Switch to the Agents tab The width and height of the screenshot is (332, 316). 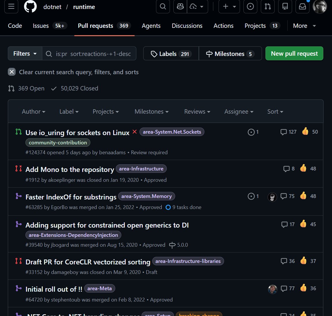[x=151, y=26]
